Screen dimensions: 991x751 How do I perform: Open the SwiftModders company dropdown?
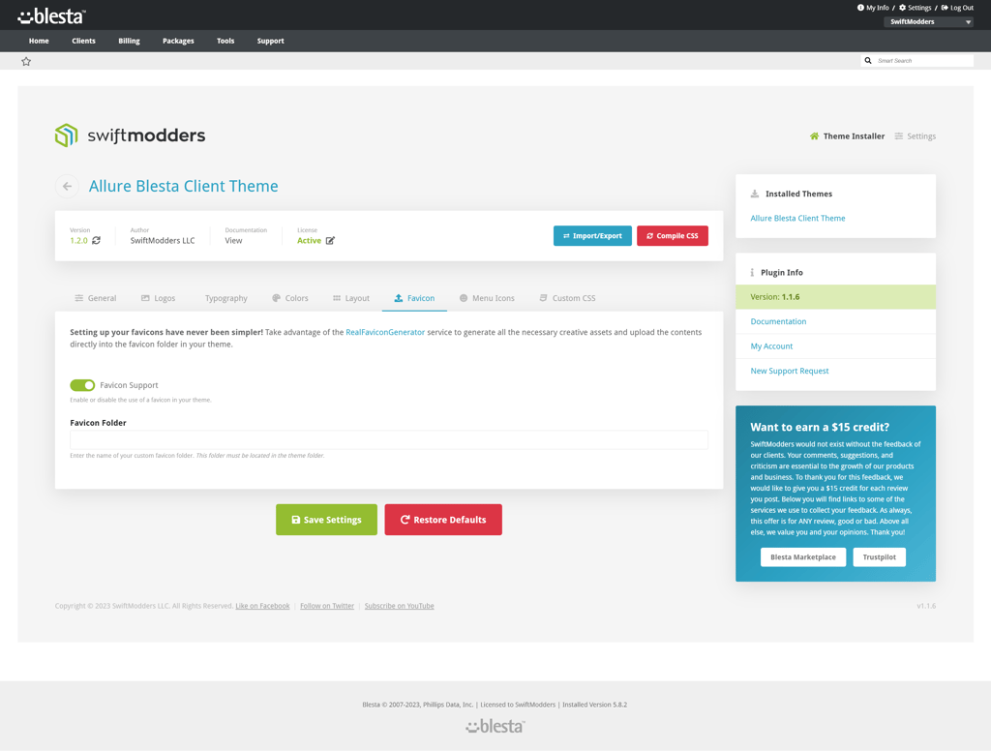[928, 21]
